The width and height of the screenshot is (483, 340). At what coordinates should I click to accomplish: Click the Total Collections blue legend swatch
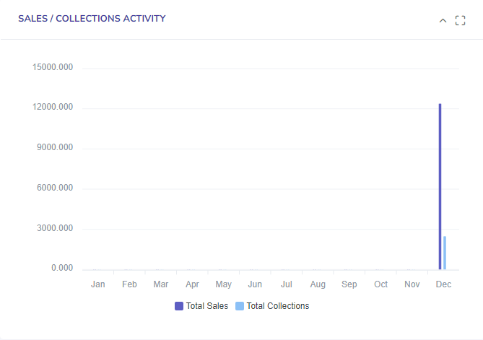(x=240, y=306)
